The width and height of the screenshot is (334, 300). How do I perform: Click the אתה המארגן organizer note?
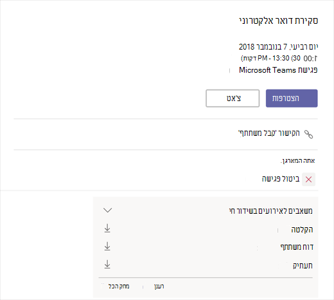click(x=297, y=161)
